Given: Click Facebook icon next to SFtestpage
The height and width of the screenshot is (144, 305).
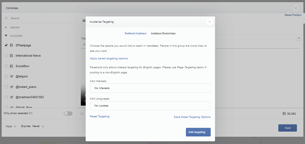Looking at the screenshot, I should pyautogui.click(x=12, y=45).
